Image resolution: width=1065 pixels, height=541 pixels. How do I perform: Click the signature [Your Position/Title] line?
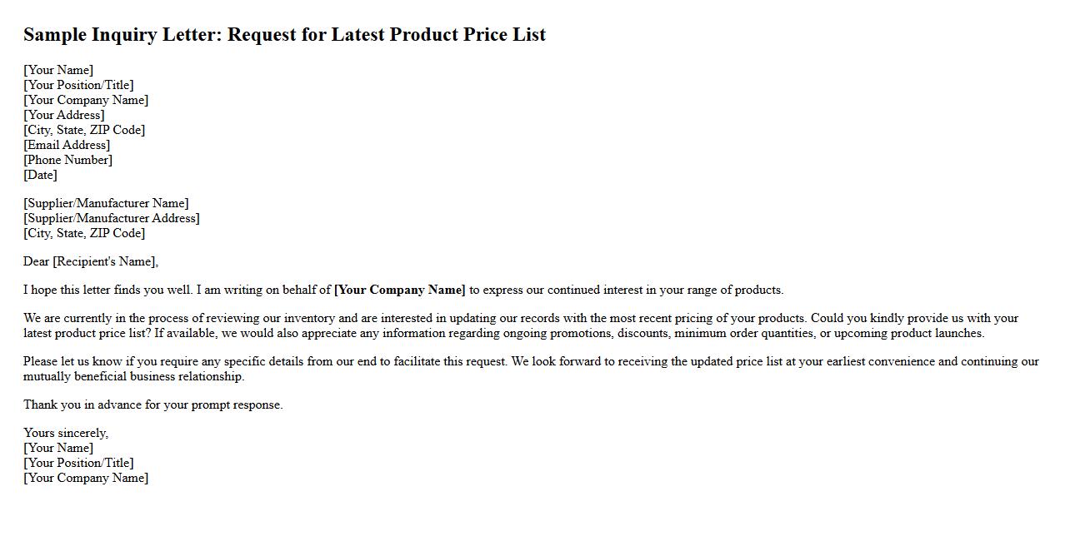point(78,463)
